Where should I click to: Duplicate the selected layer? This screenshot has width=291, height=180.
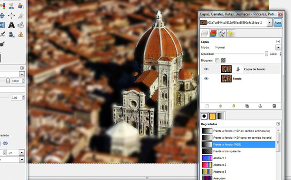pos(247,106)
